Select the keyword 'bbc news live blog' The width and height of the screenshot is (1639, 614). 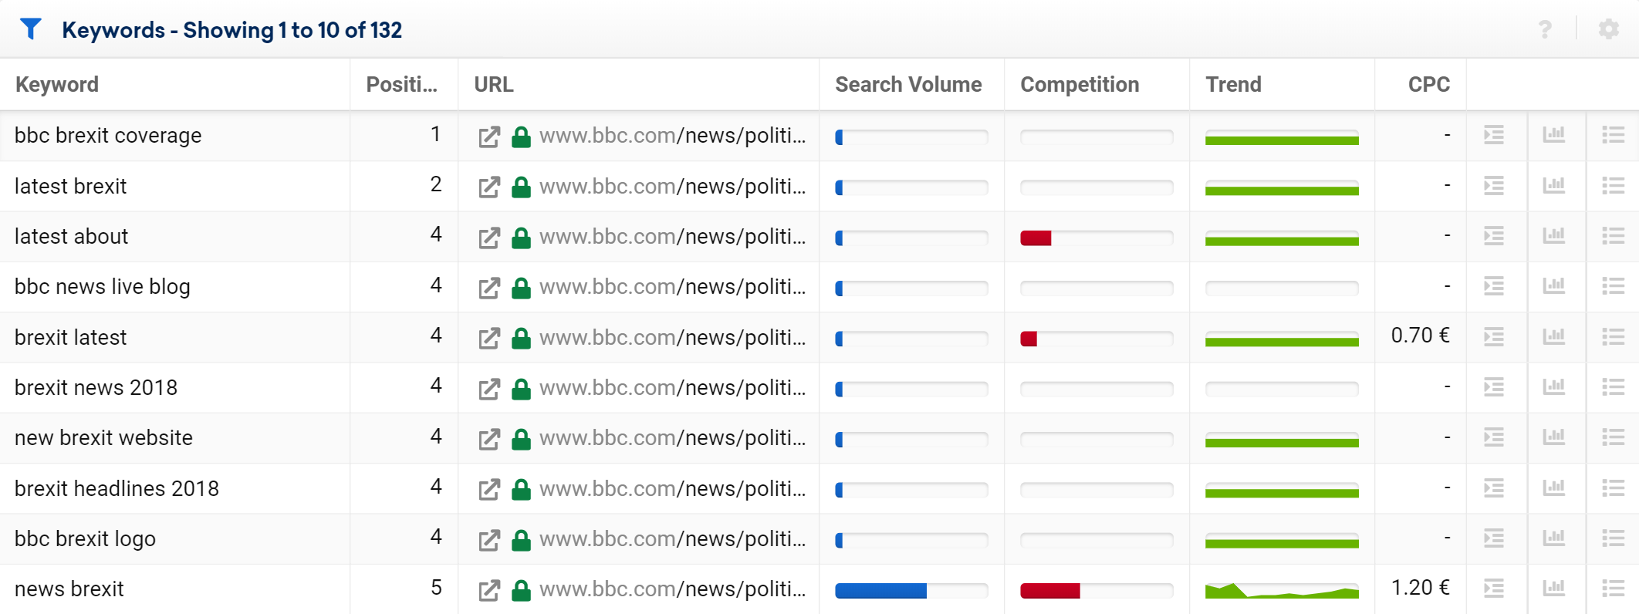[x=102, y=287]
